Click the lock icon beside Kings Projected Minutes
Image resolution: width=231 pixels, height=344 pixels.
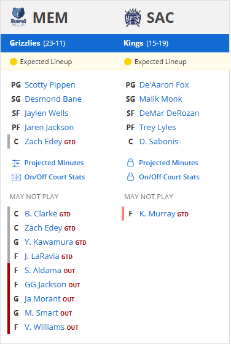[130, 163]
